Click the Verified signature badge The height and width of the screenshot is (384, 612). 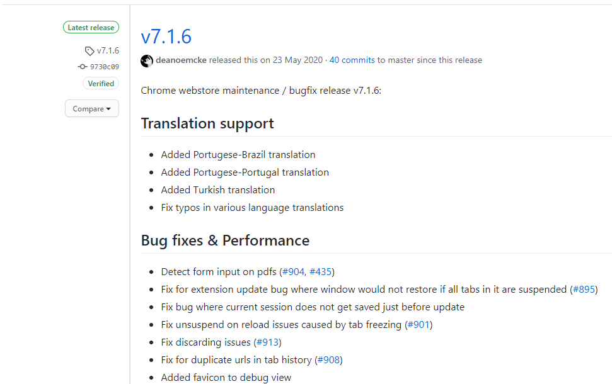(101, 84)
